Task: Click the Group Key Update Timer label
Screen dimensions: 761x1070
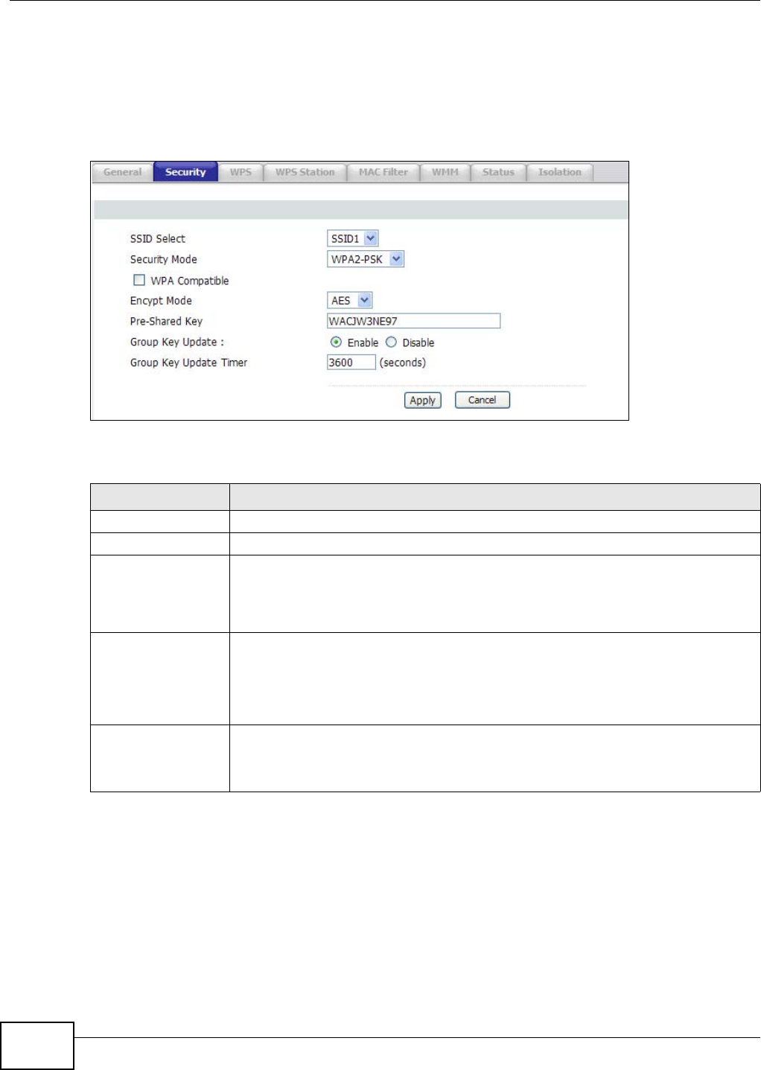Action: coord(189,363)
